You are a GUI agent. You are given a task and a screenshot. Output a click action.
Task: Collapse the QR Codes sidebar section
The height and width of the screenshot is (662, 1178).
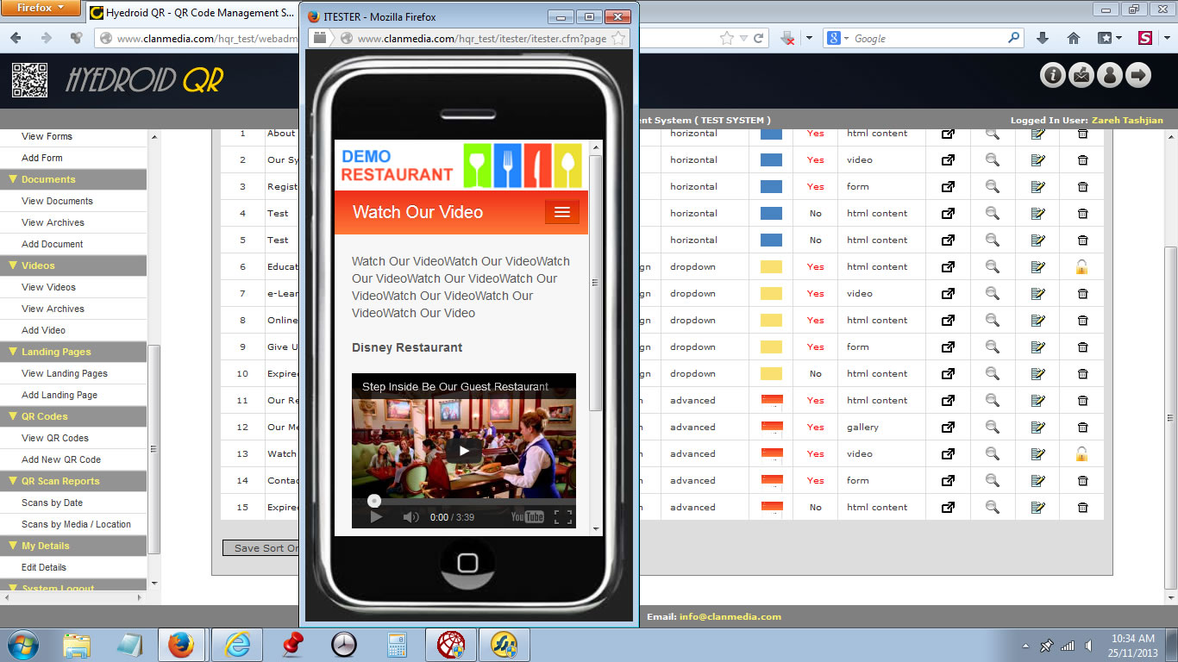click(13, 416)
